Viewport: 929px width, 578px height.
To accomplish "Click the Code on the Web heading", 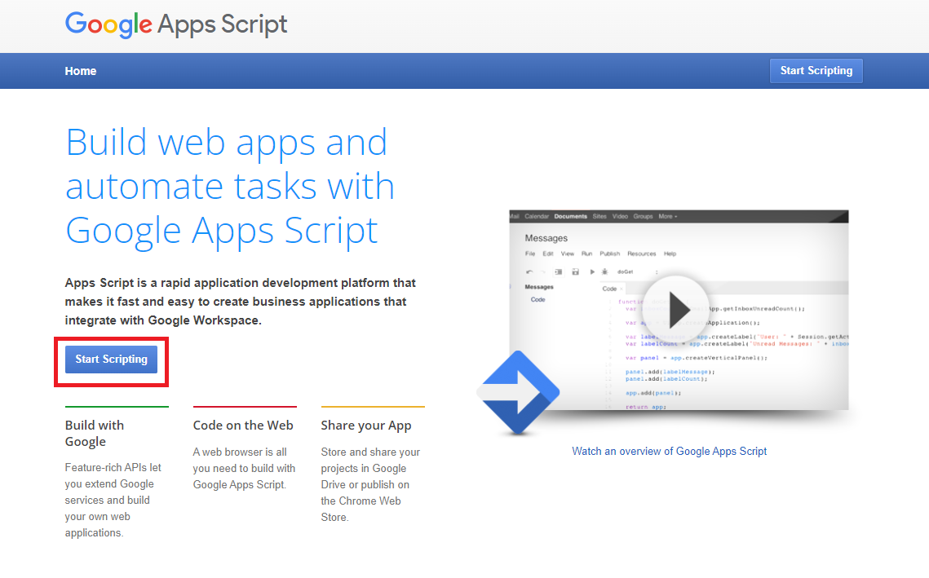I will coord(243,426).
